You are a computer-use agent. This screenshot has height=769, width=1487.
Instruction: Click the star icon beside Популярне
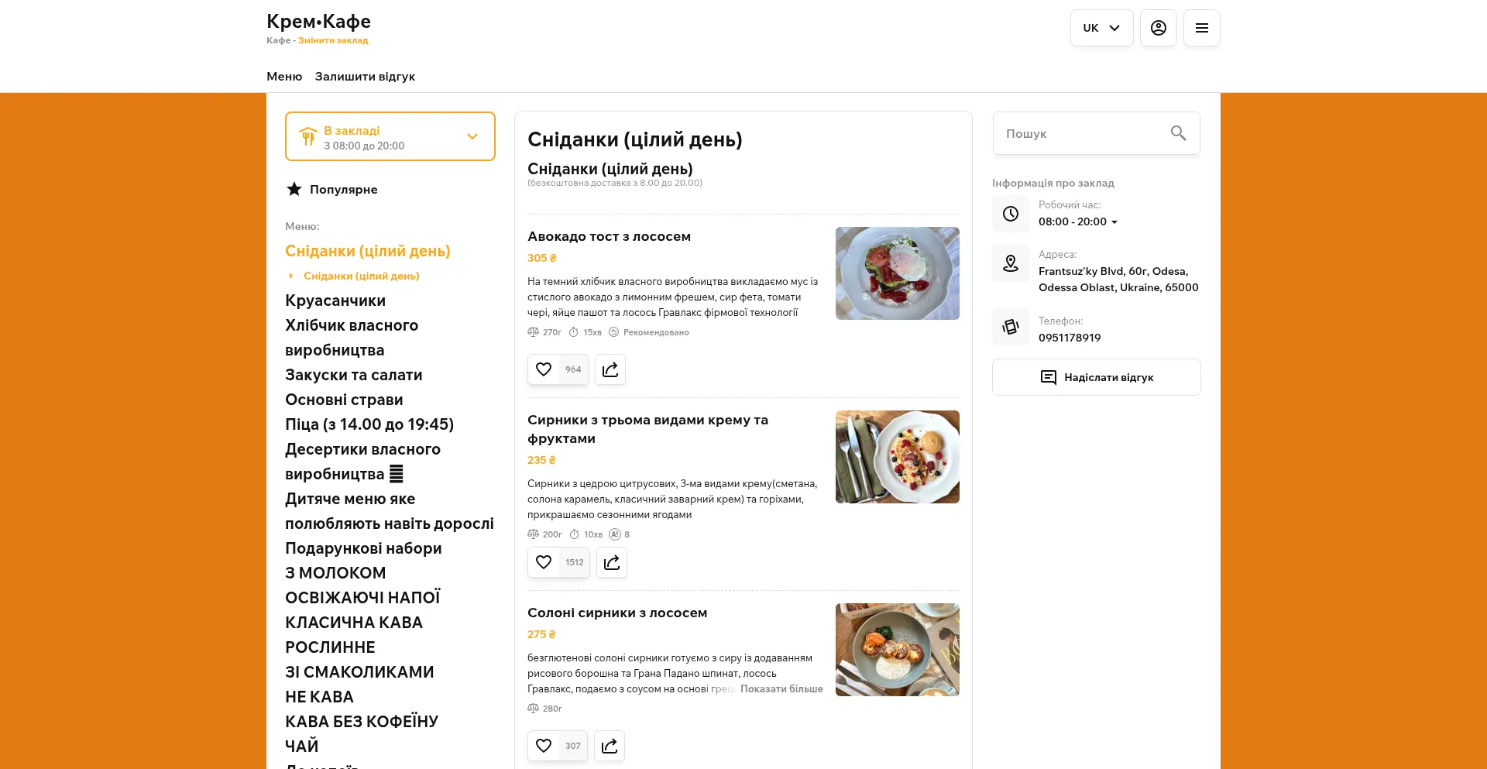click(x=294, y=189)
